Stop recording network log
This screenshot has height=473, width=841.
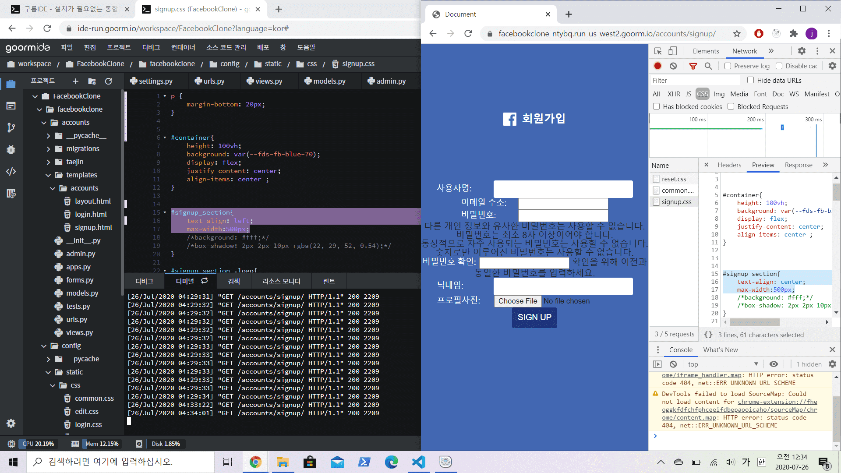(657, 66)
